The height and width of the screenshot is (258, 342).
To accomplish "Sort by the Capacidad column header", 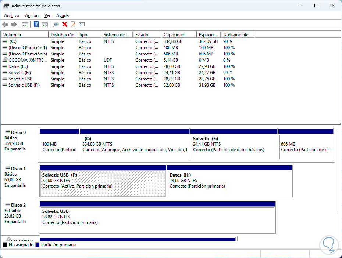I will [x=179, y=35].
